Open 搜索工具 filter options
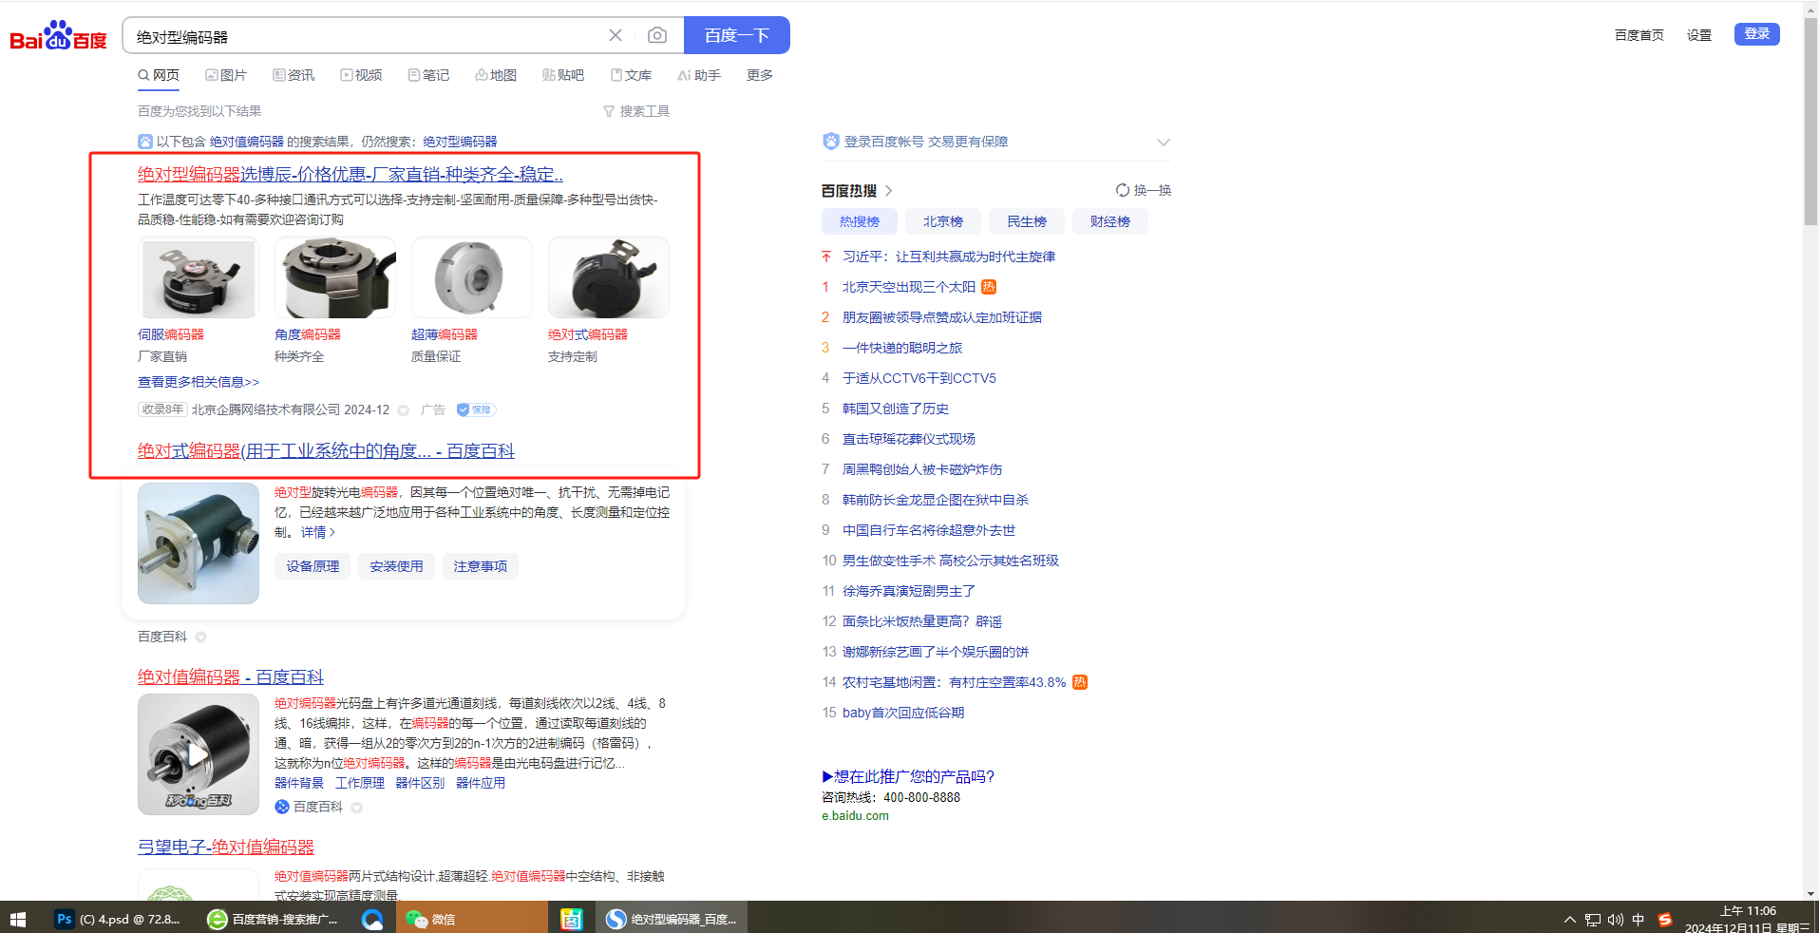Screen dimensions: 1819x933 (636, 111)
